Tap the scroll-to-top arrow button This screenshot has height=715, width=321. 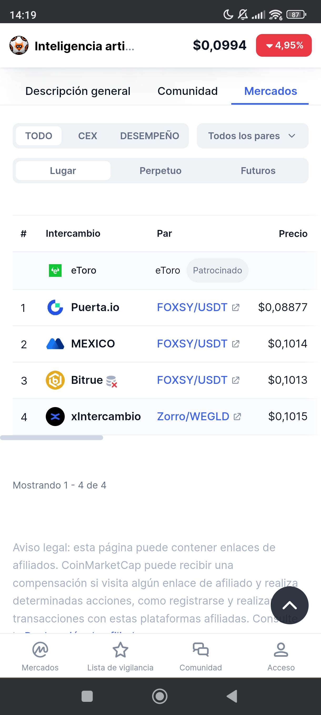coord(289,605)
